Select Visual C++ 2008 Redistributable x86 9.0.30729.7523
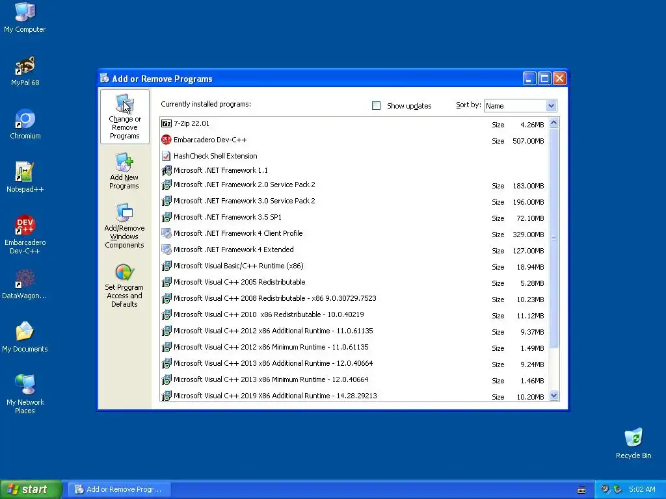 pyautogui.click(x=354, y=299)
